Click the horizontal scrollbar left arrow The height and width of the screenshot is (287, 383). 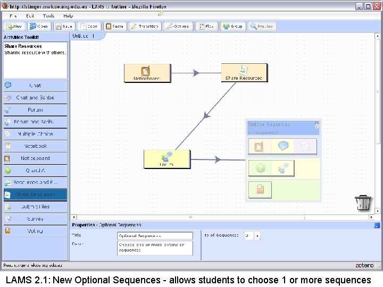pyautogui.click(x=74, y=217)
